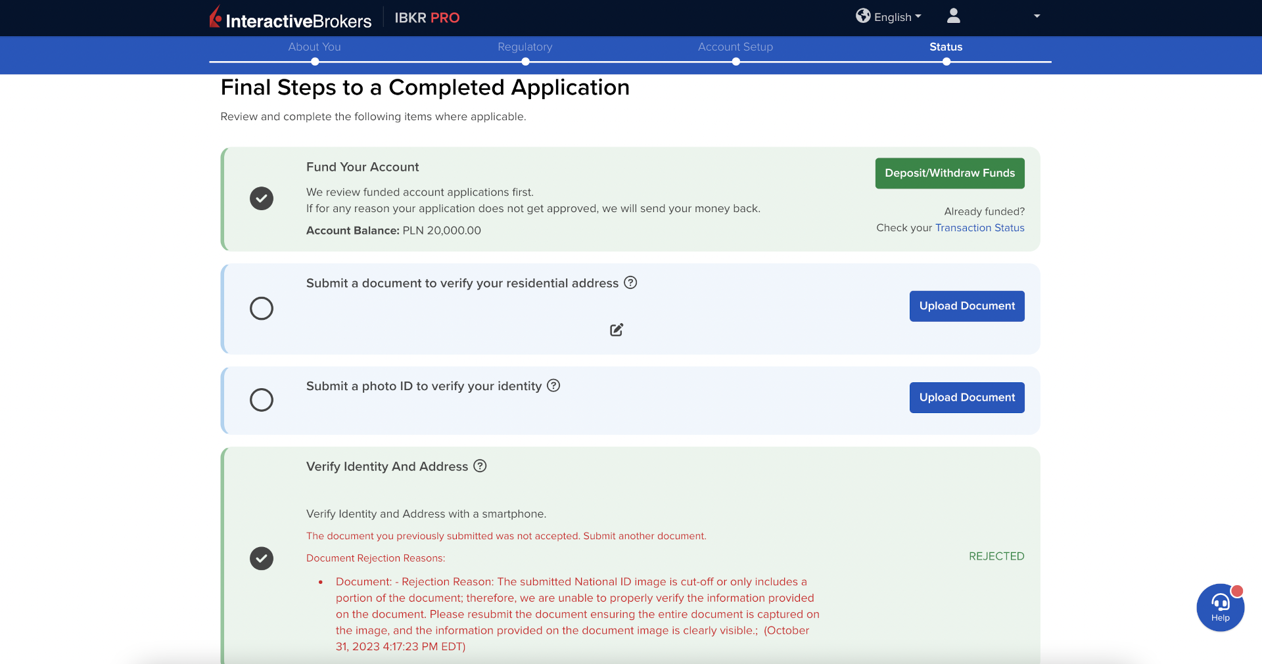The width and height of the screenshot is (1262, 664).
Task: Open the Help chat headset button
Action: pos(1220,608)
